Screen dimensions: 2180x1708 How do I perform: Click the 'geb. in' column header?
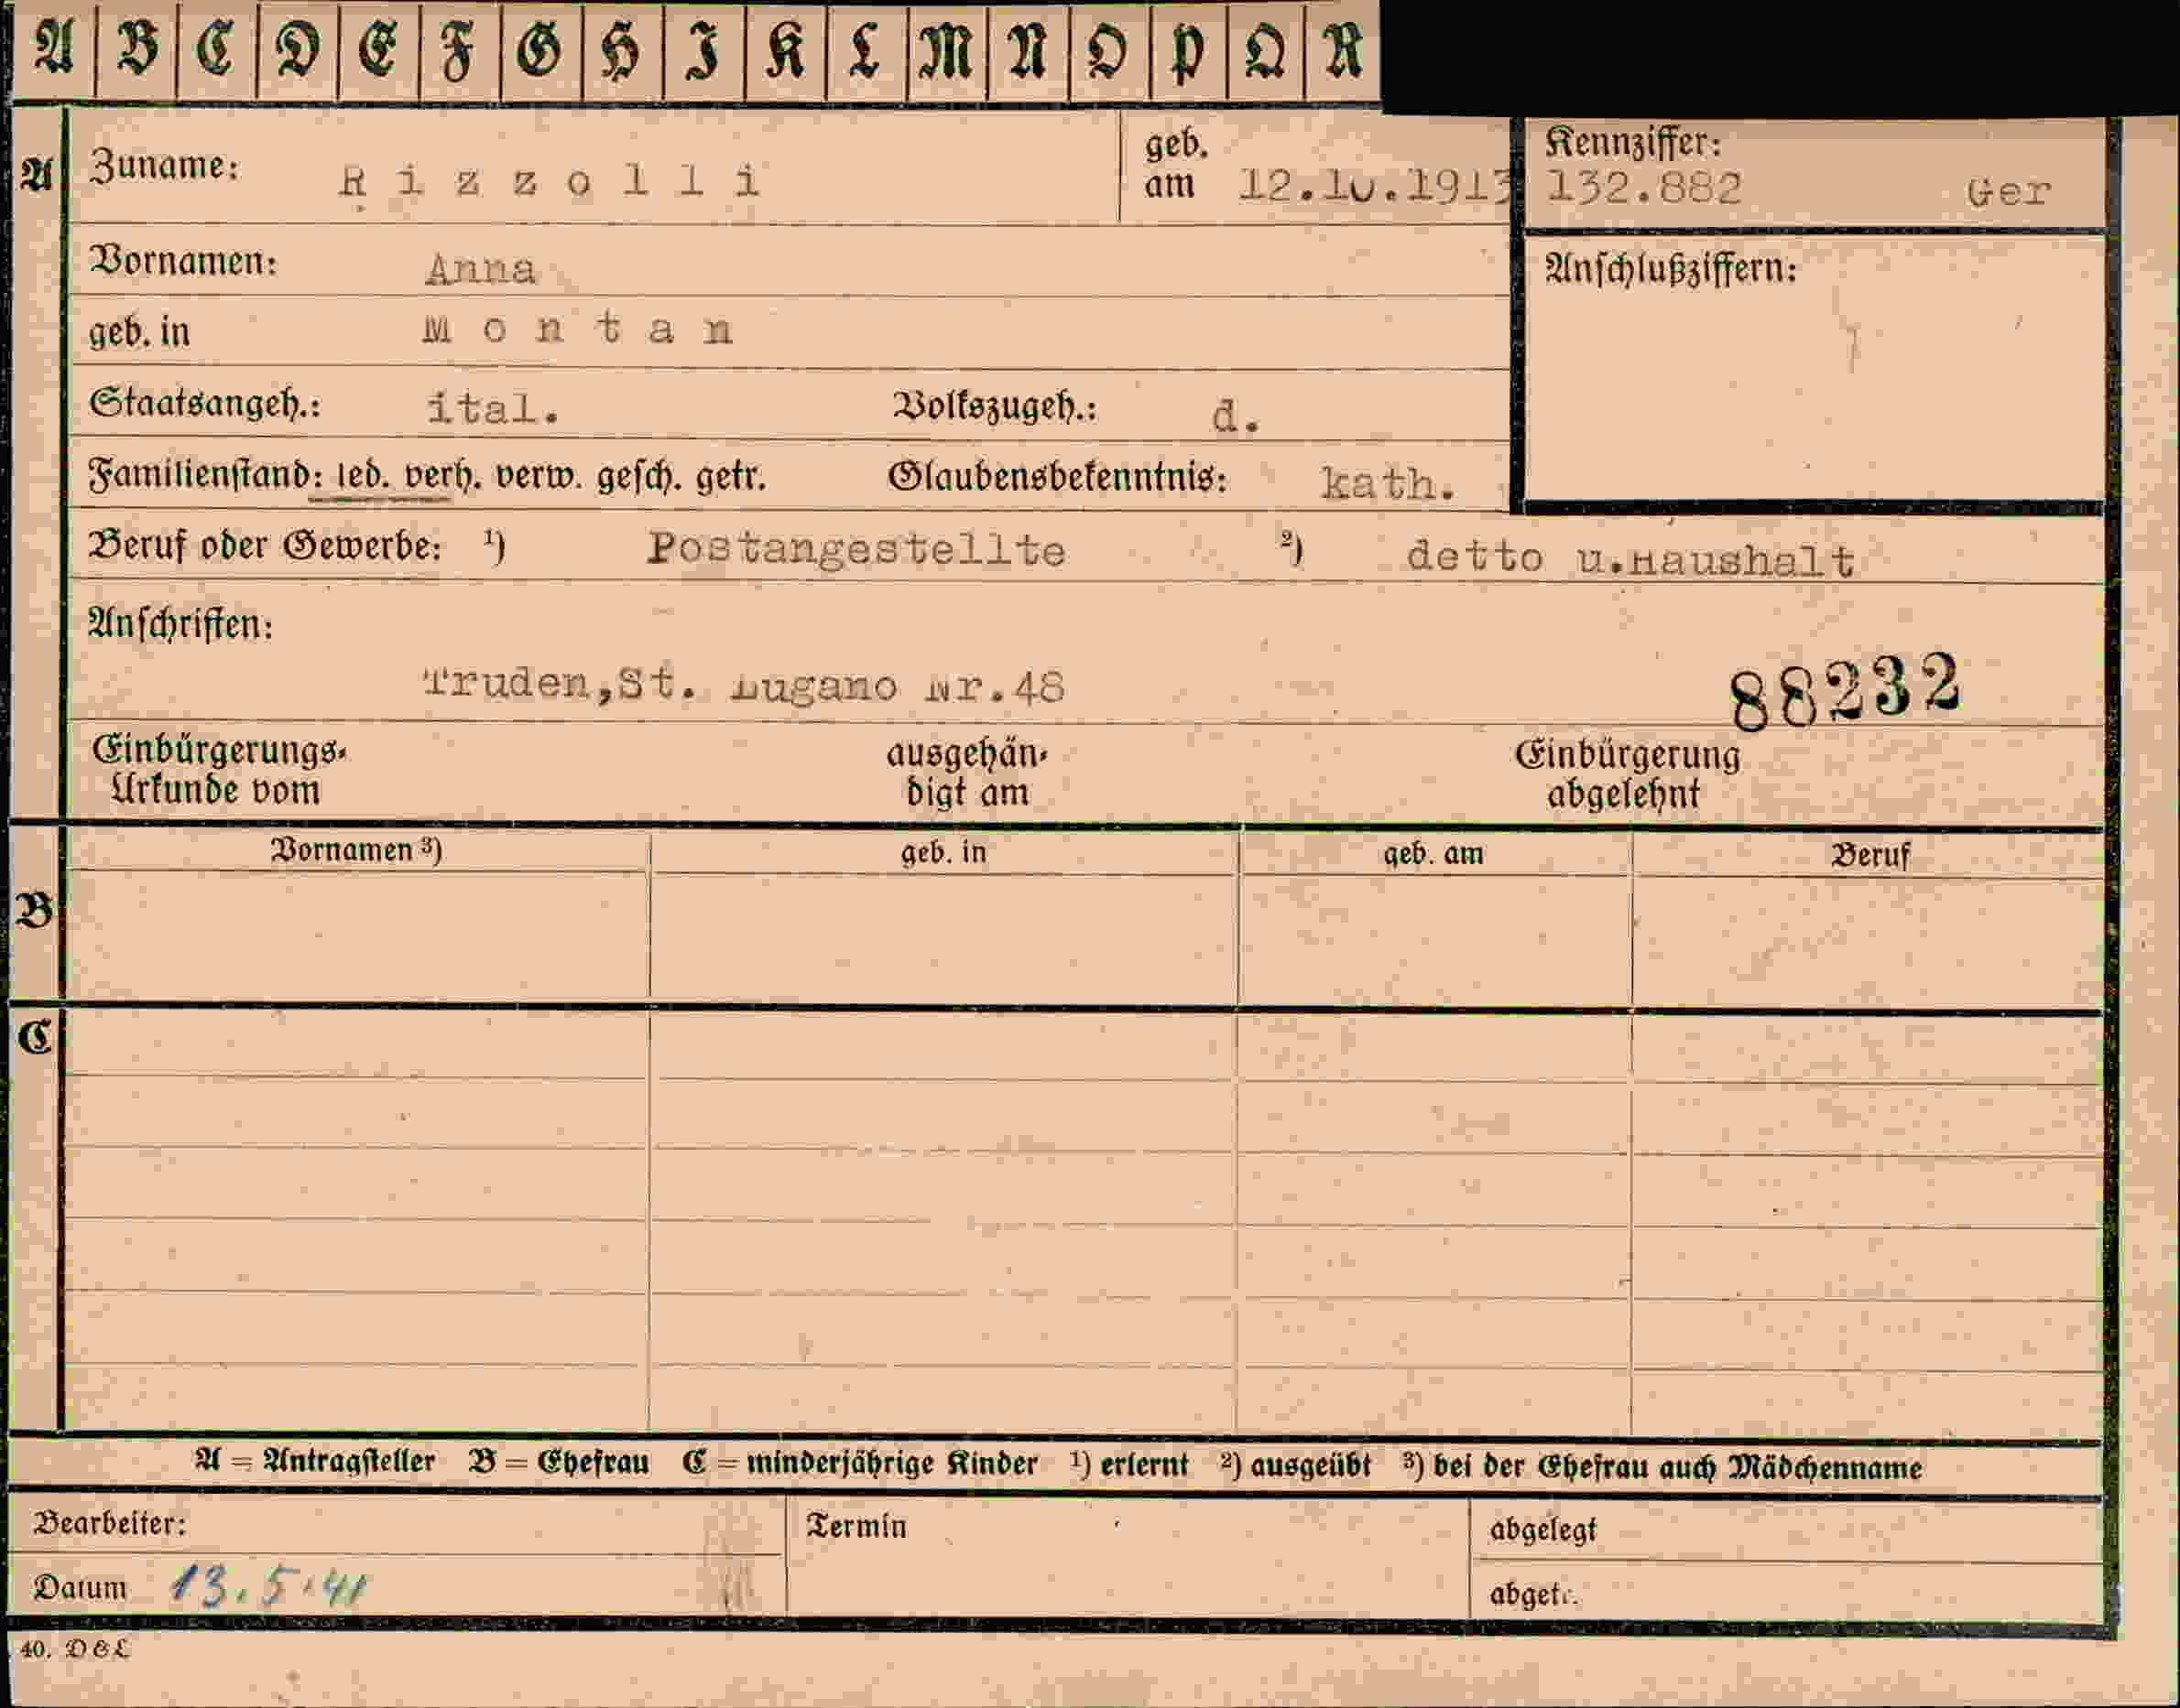tap(943, 853)
